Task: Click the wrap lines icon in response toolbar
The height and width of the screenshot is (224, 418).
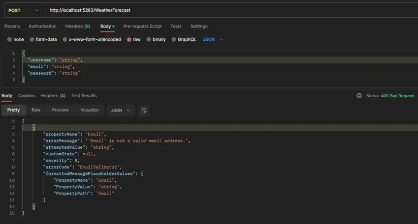Action: [x=144, y=111]
